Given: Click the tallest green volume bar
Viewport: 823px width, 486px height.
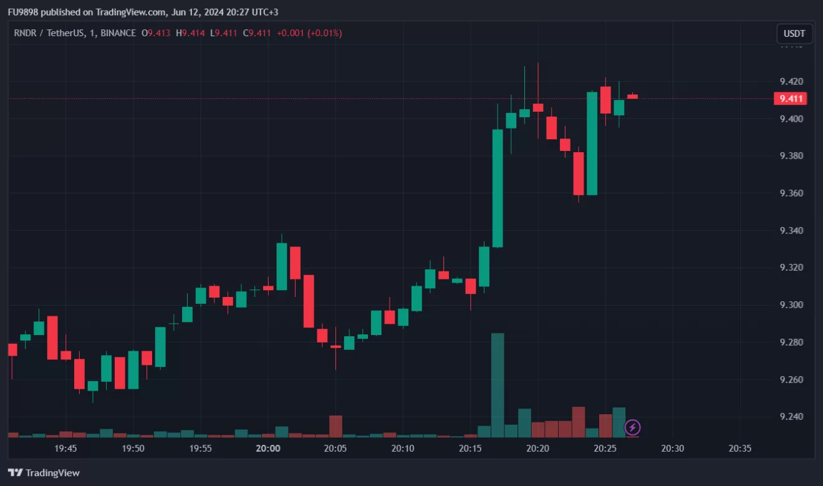Looking at the screenshot, I should coord(498,385).
